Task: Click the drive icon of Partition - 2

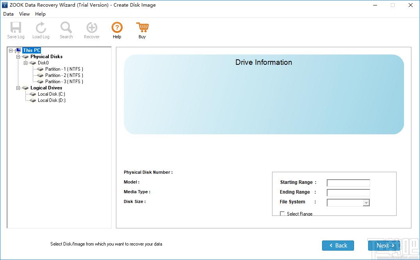Action: pos(40,75)
